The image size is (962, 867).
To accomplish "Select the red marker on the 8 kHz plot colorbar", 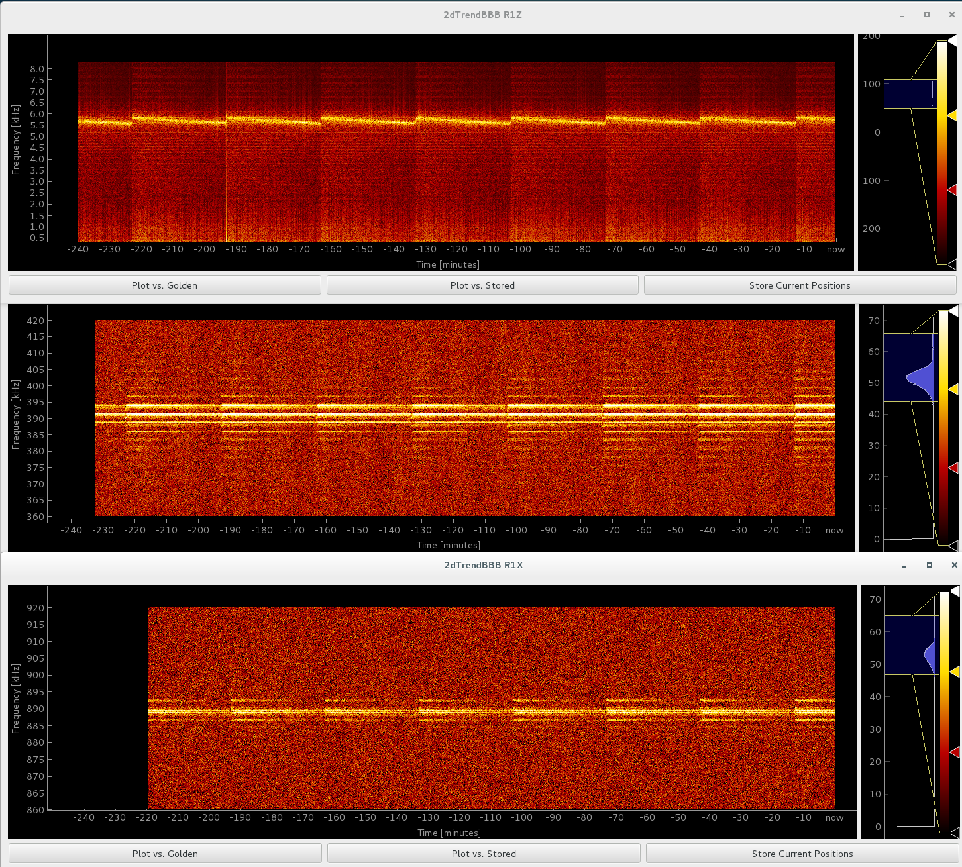I will [952, 190].
